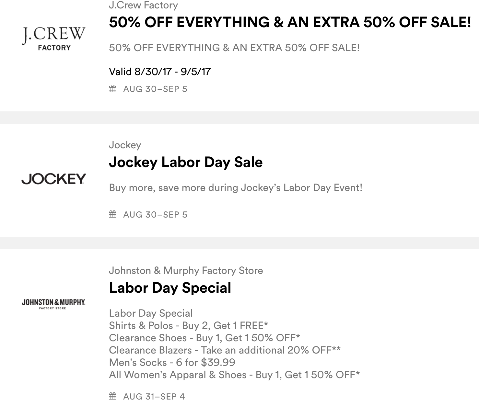
Task: Click calendar icon for Jockey sale dates
Action: pyautogui.click(x=112, y=214)
